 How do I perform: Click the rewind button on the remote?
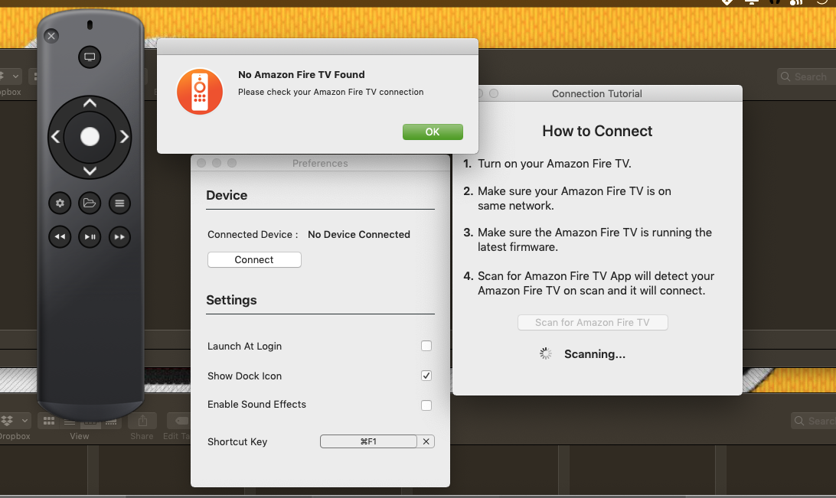tap(60, 237)
